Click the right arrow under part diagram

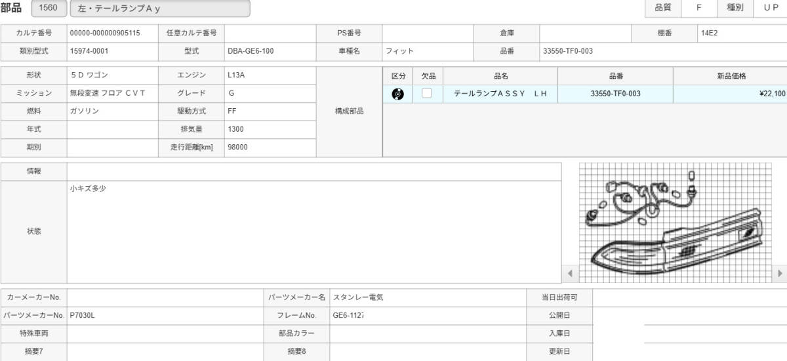[780, 273]
